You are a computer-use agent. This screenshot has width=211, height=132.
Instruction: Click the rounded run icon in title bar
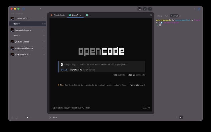coord(150,9)
